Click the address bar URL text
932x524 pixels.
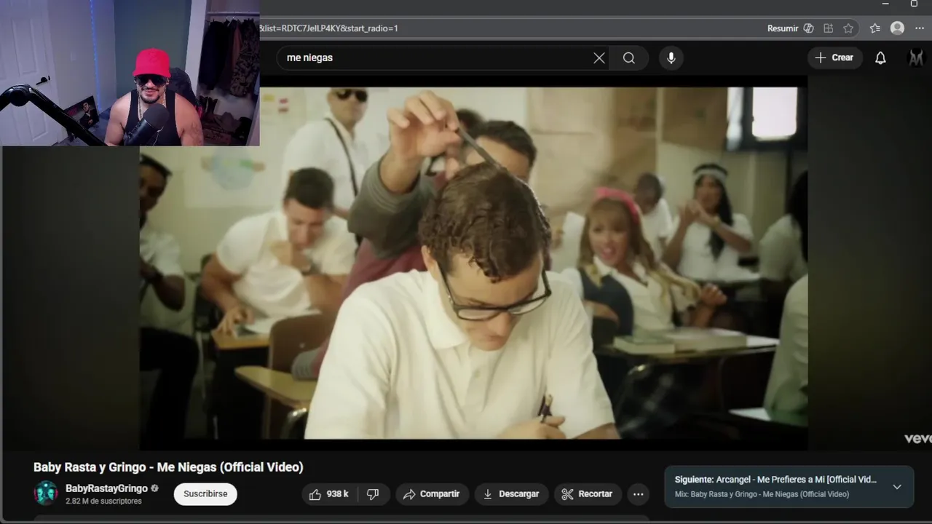pyautogui.click(x=328, y=28)
